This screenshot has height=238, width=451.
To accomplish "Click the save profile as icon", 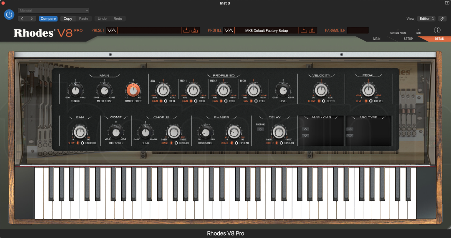I will 312,30.
